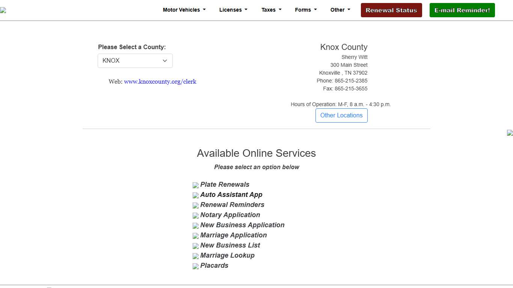Click the icon next to Placards
The image size is (513, 288).
195,266
